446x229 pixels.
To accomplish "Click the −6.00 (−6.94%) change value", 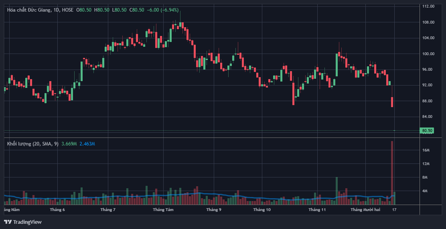I will tap(163, 10).
